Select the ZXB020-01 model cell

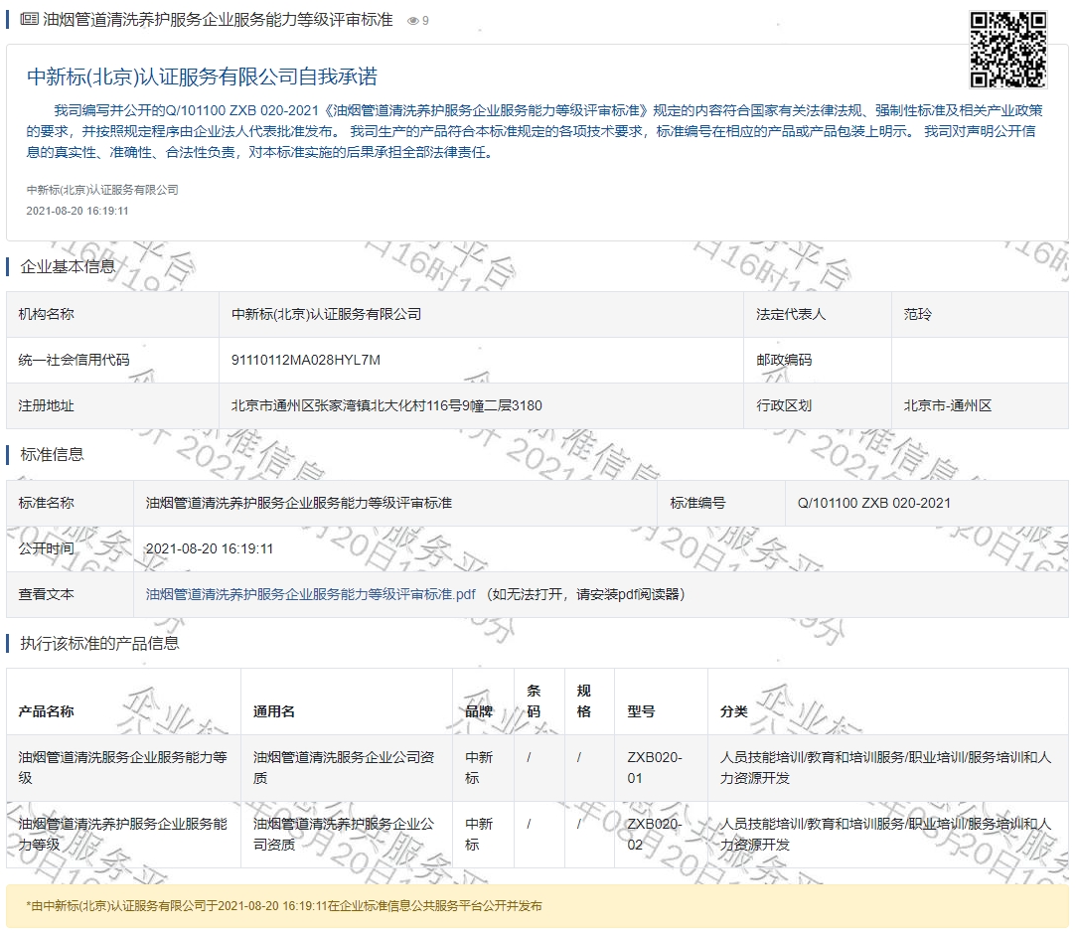[x=654, y=767]
